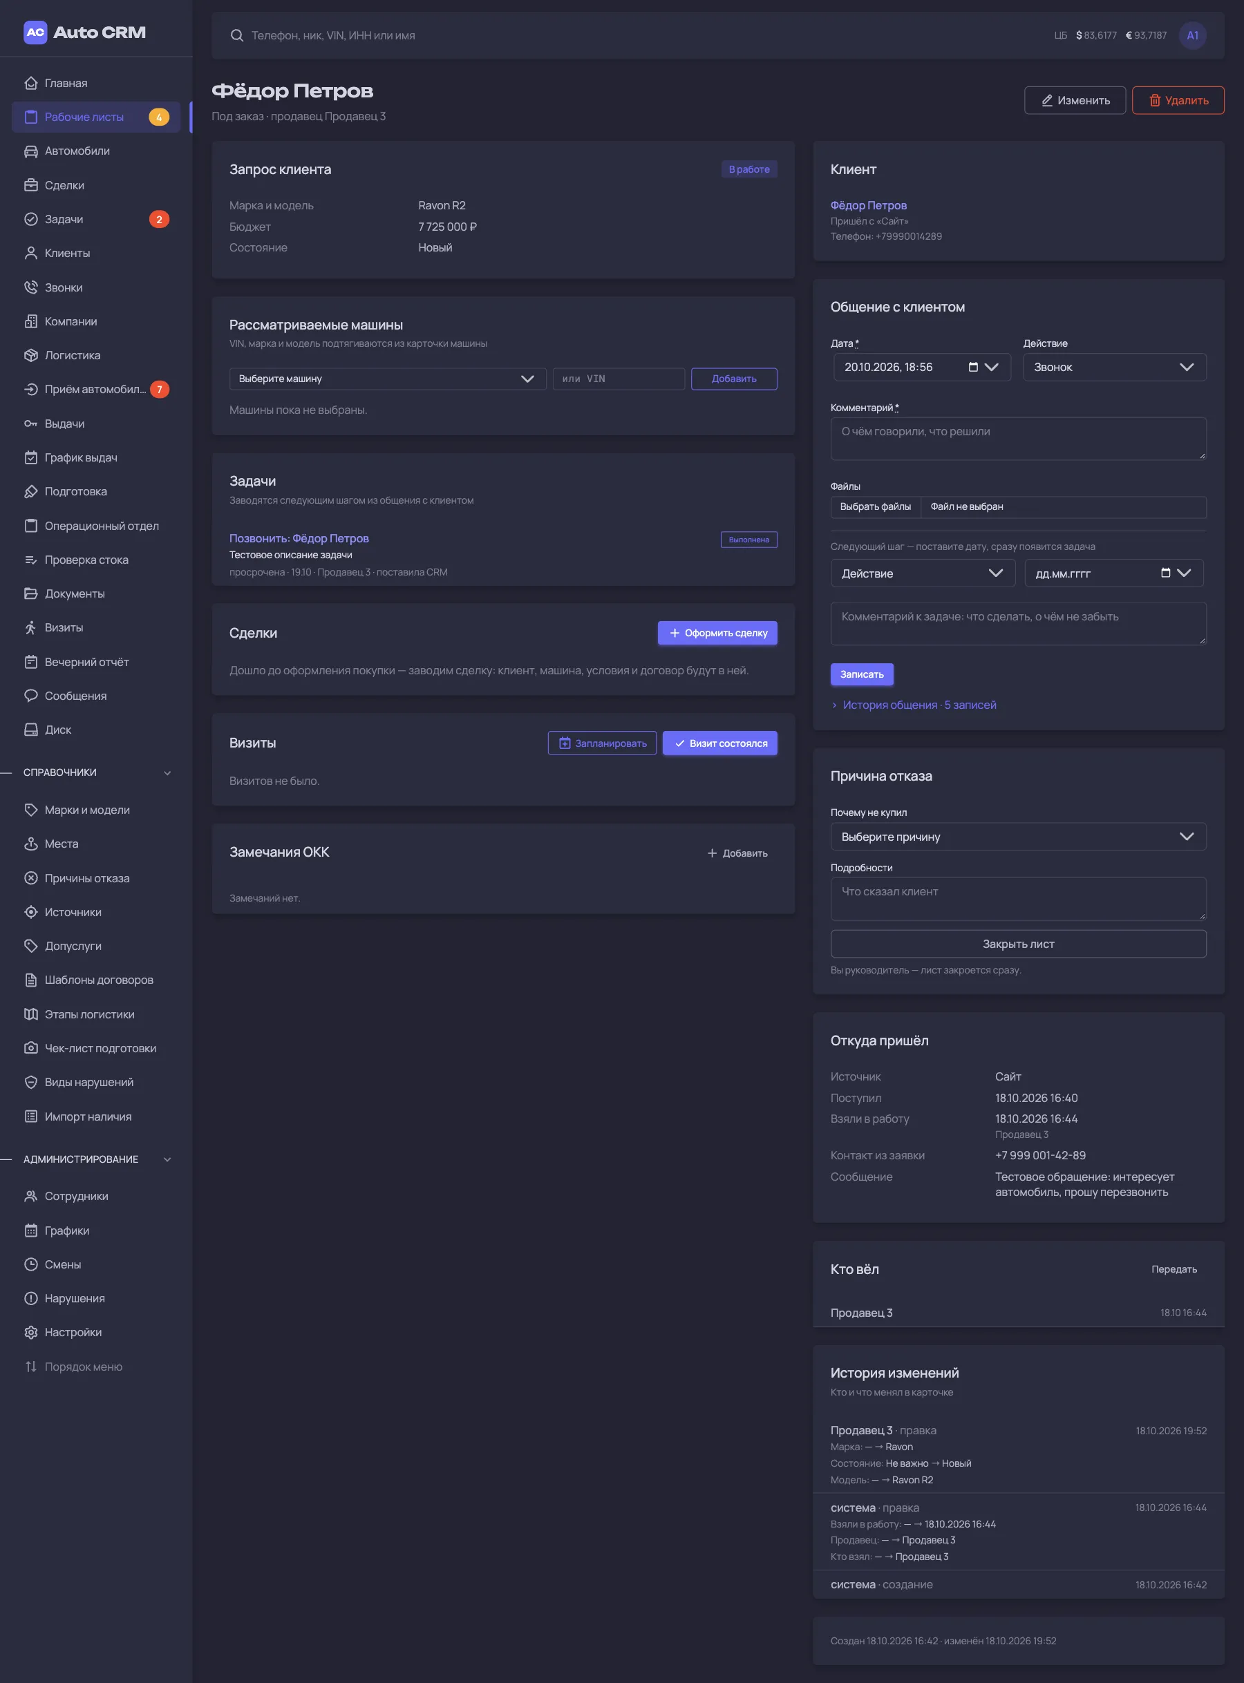Open the Логистика box icon
This screenshot has height=1683, width=1244.
(31, 355)
